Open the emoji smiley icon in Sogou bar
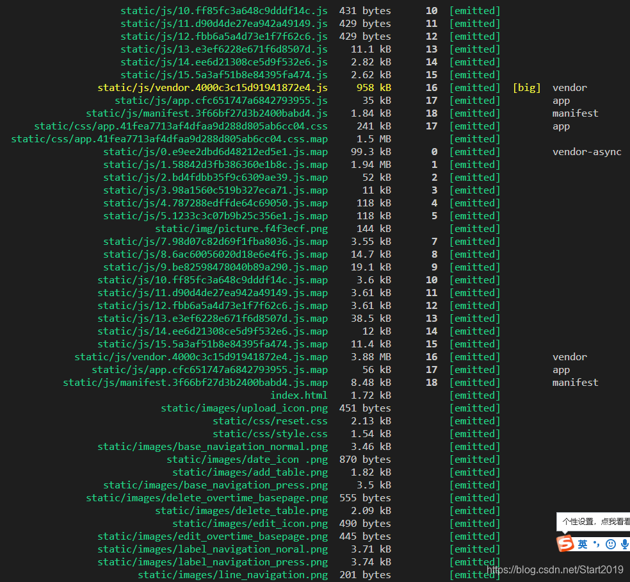 [x=610, y=544]
